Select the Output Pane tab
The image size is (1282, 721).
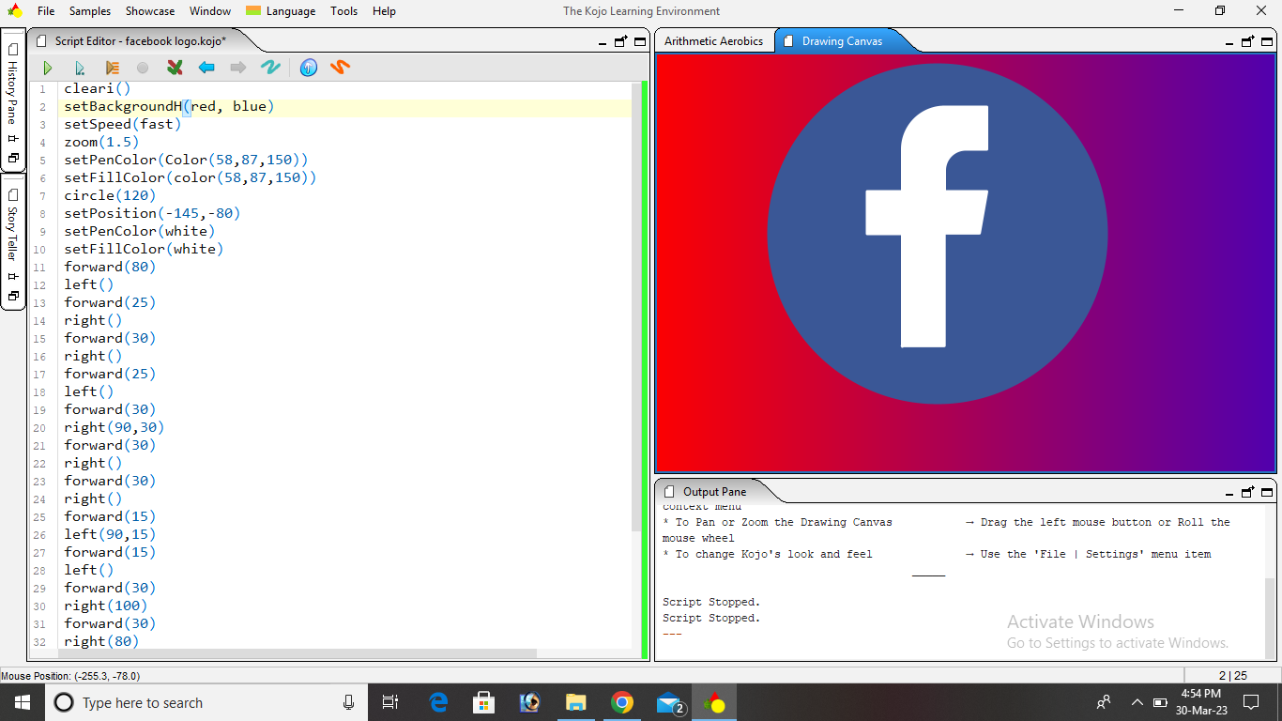pyautogui.click(x=714, y=492)
